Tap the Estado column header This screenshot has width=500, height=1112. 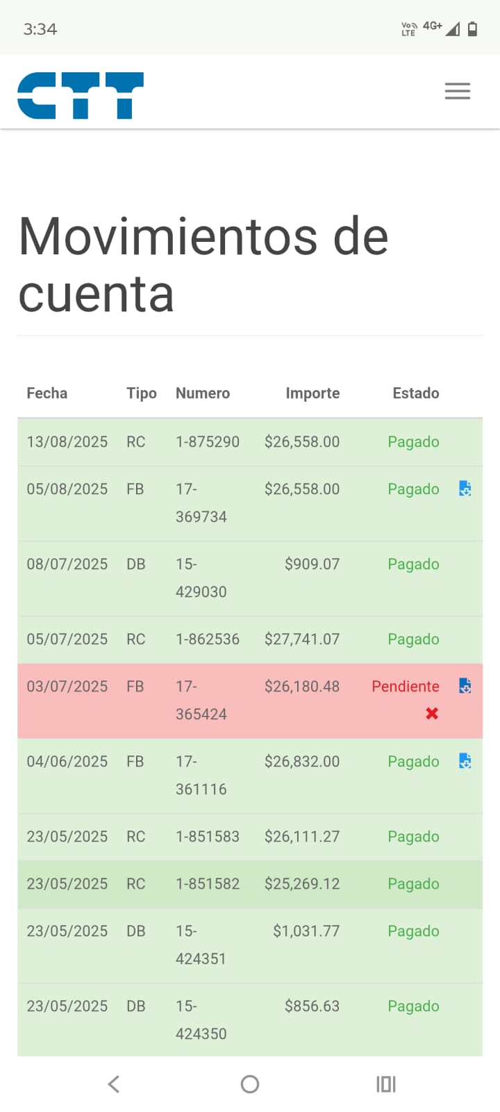click(415, 393)
